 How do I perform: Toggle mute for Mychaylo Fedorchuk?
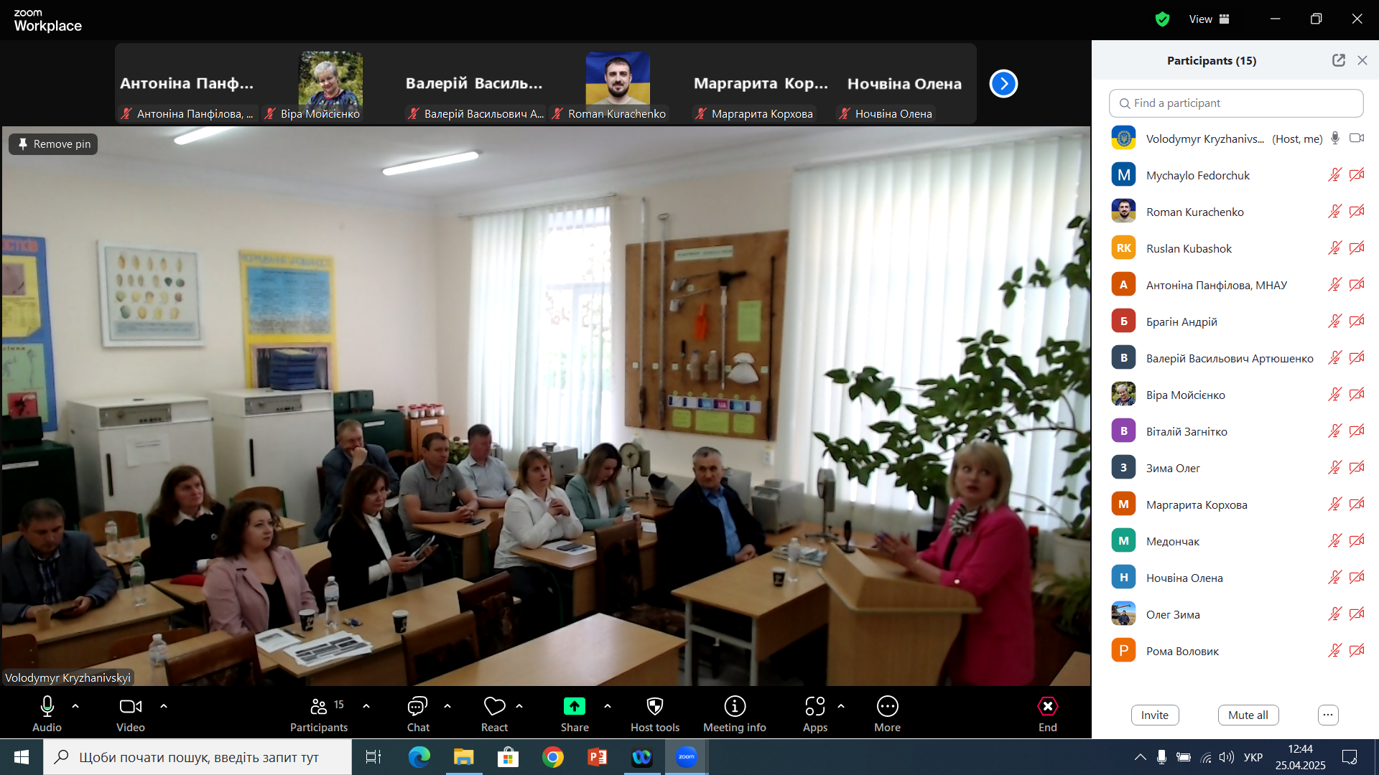1334,175
